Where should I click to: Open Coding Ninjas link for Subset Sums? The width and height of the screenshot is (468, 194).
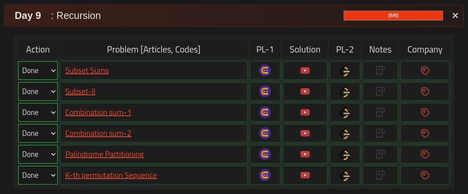point(265,70)
